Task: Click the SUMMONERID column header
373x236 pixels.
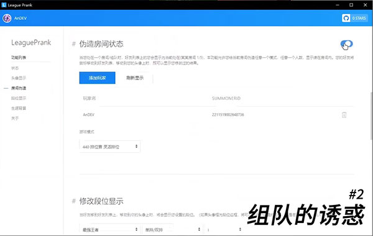Action: [226, 98]
